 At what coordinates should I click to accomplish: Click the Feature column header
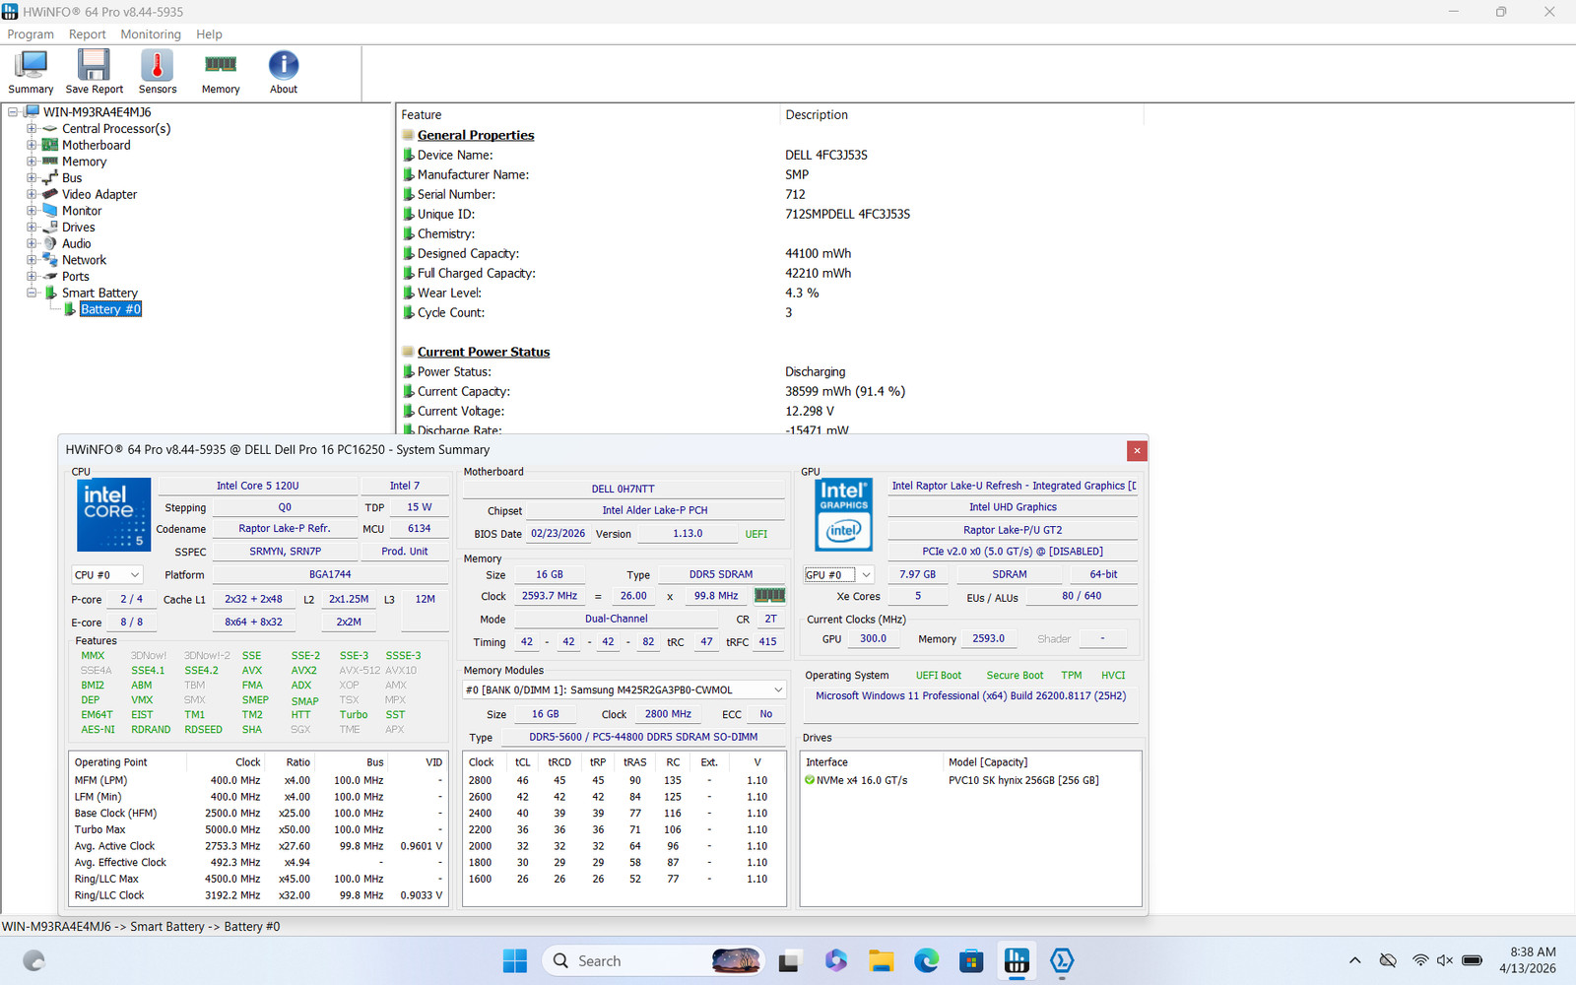(x=588, y=115)
